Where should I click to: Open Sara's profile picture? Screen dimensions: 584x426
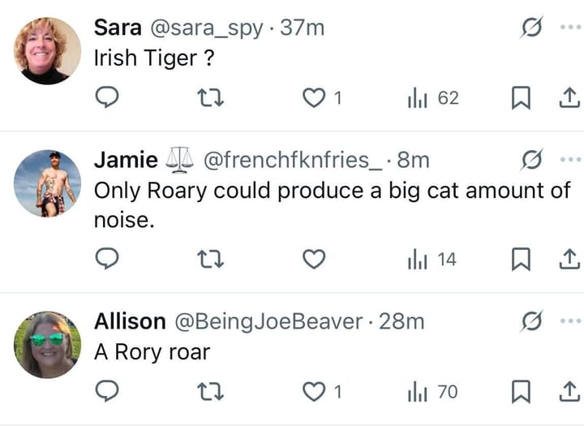tap(47, 50)
